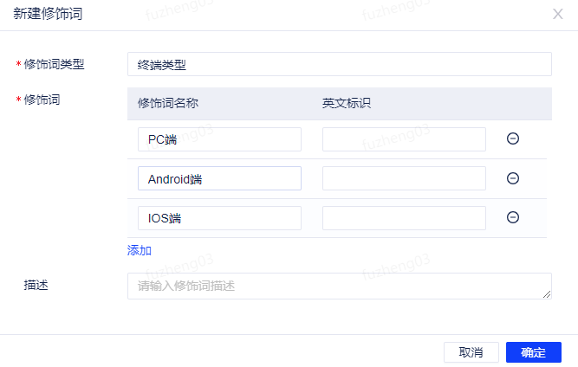The height and width of the screenshot is (367, 578).
Task: Cancel with the 取消 button
Action: click(x=471, y=352)
